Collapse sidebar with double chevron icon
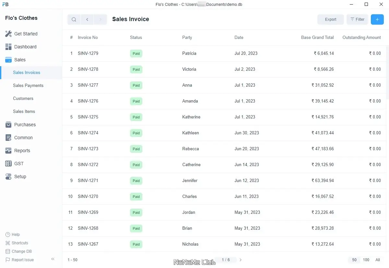 tap(53, 259)
